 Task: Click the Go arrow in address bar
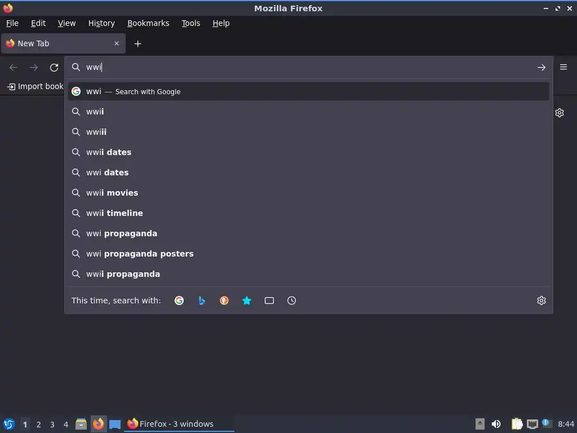542,68
